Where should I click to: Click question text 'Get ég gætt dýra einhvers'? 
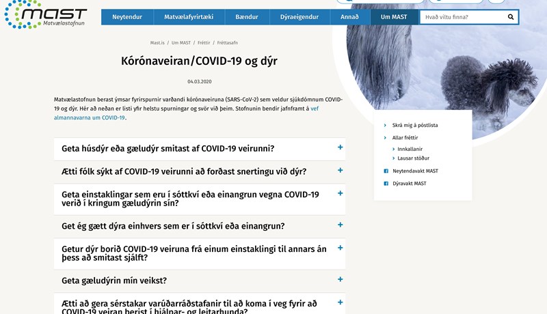173,226
